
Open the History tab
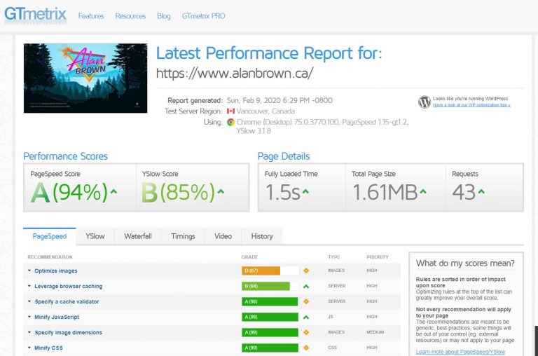[x=262, y=236]
